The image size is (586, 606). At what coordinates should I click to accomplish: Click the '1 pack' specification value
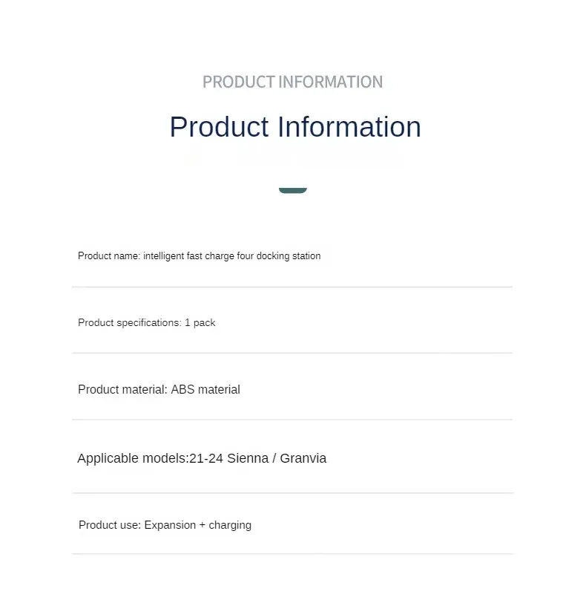point(200,323)
